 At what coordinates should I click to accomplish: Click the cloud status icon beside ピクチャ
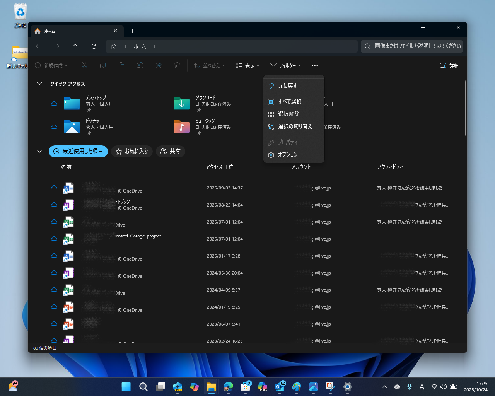point(54,127)
